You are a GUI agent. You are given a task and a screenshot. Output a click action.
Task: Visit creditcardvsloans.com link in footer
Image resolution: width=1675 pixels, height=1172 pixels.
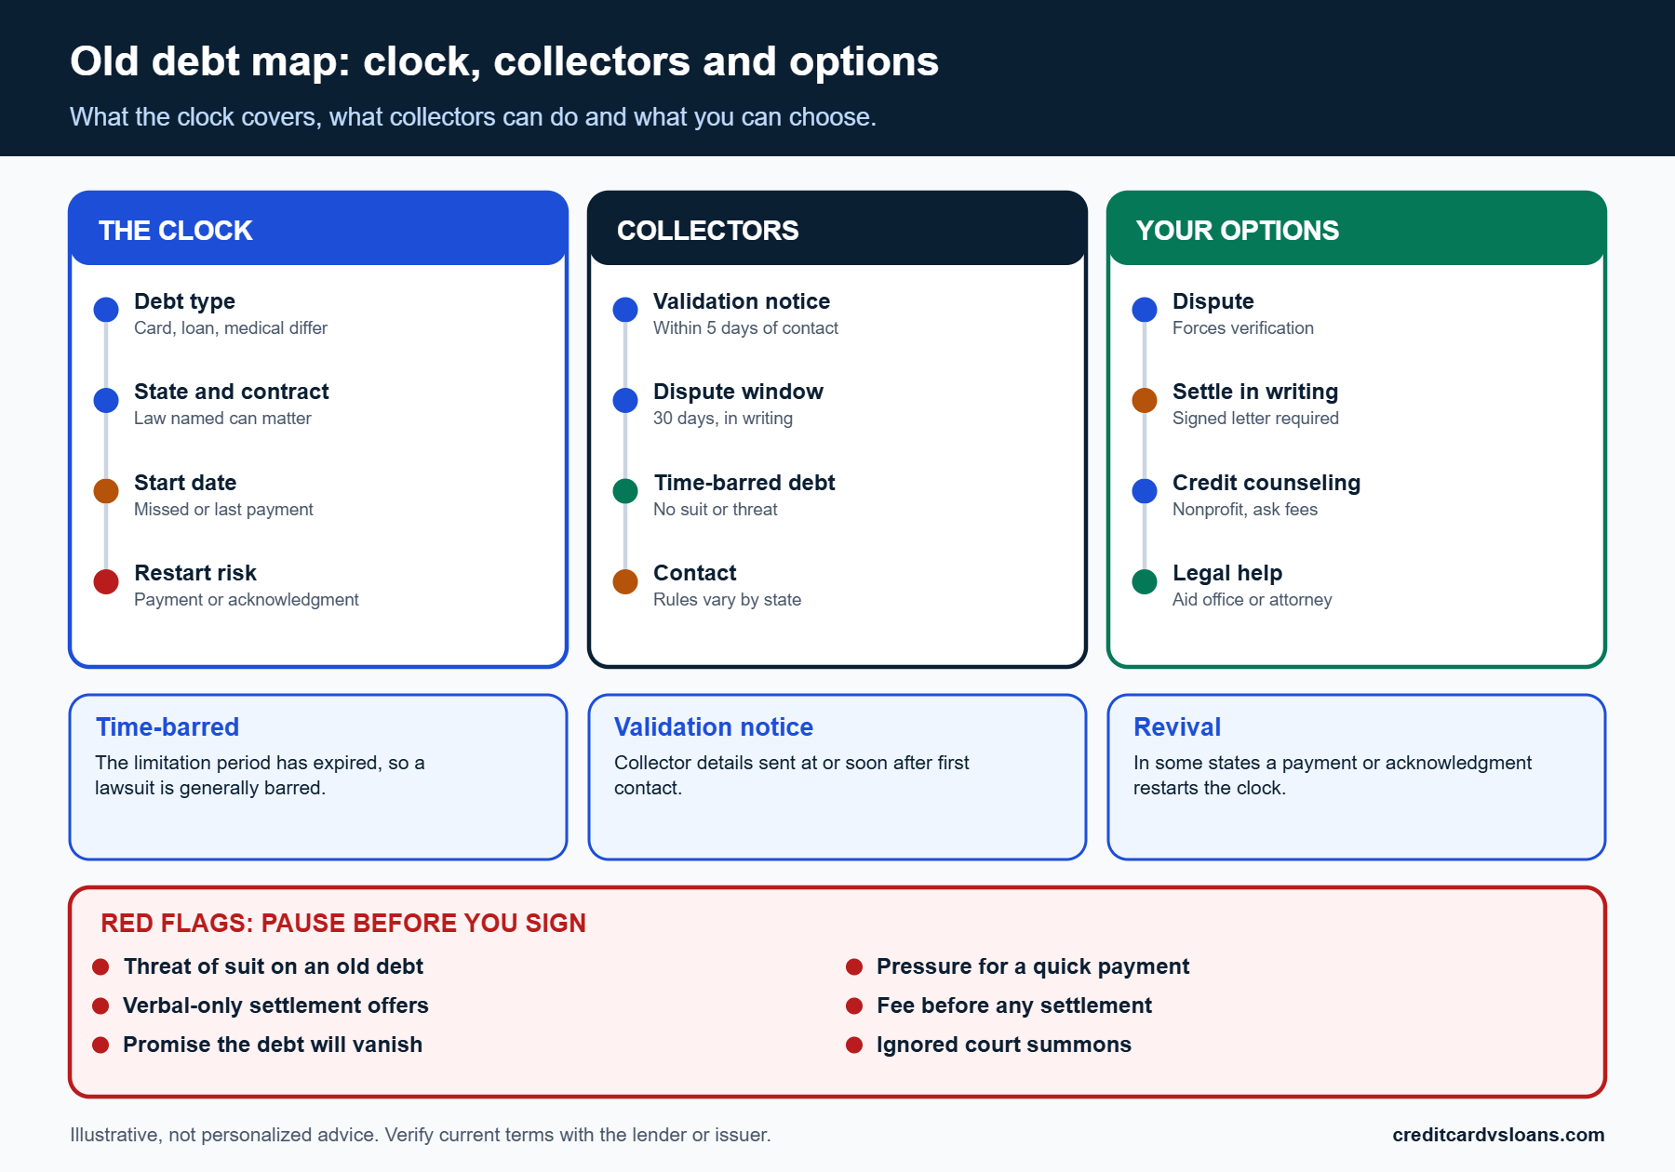tap(1498, 1135)
